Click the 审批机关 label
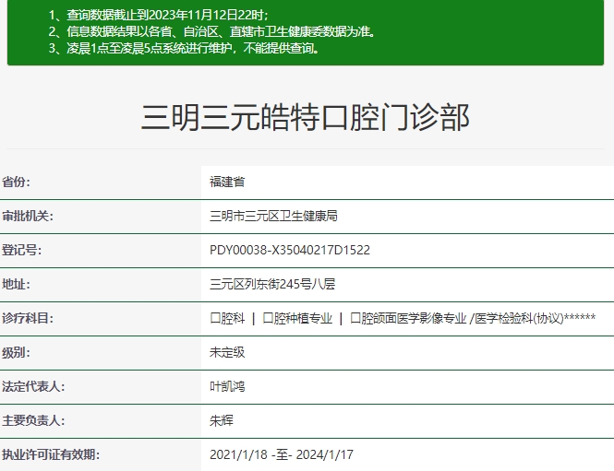 28,216
